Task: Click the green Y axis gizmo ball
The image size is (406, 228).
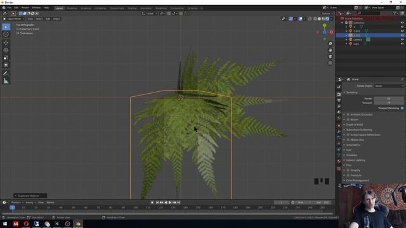Action: click(x=324, y=25)
